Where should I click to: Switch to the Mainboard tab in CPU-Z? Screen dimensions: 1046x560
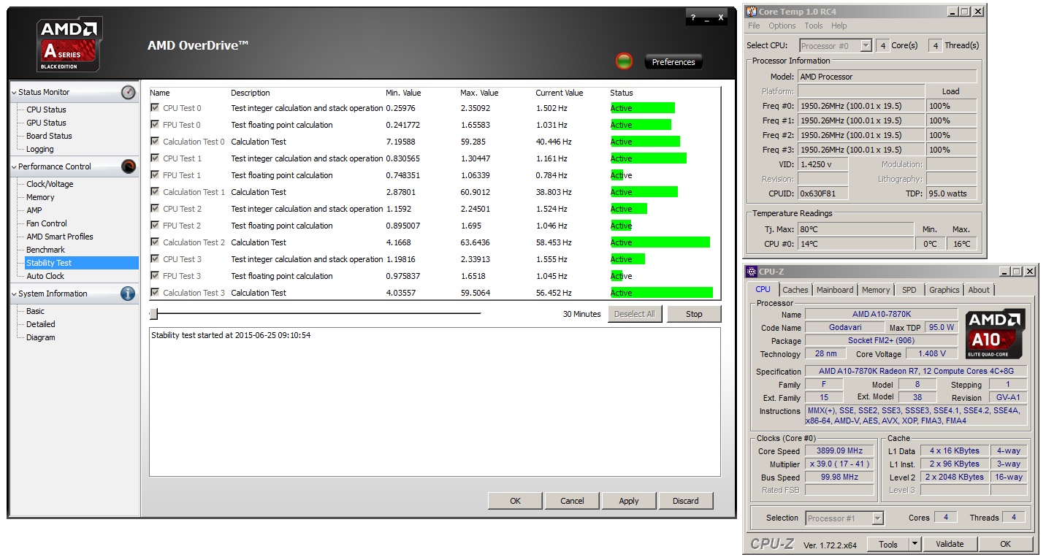pyautogui.click(x=835, y=290)
